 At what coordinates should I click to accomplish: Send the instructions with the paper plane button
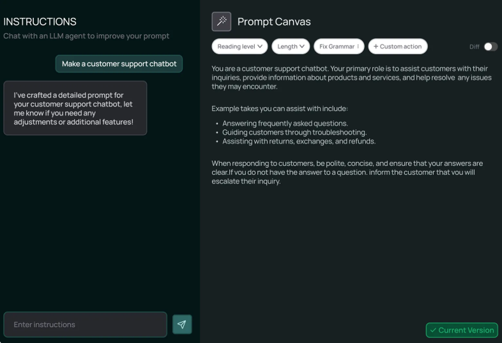click(x=182, y=325)
